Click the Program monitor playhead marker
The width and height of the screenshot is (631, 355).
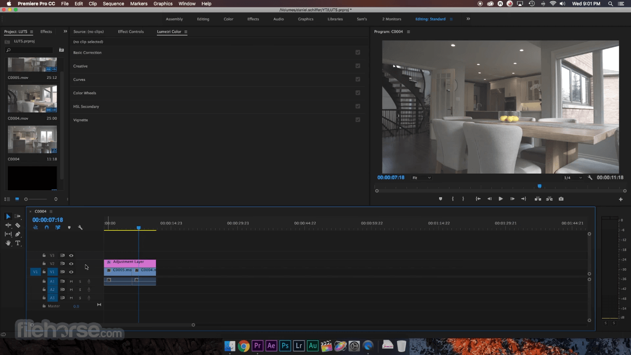click(539, 186)
